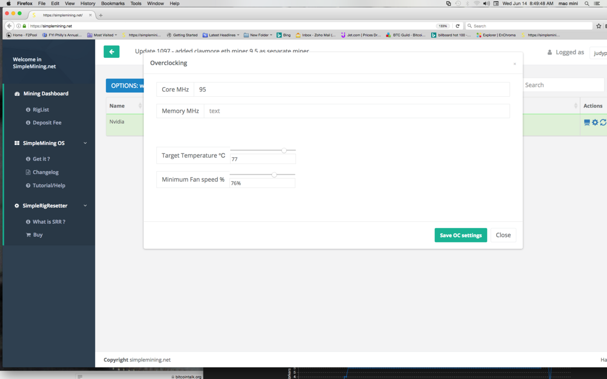Collapse the SimpleRigResetter section chevron

coord(85,206)
